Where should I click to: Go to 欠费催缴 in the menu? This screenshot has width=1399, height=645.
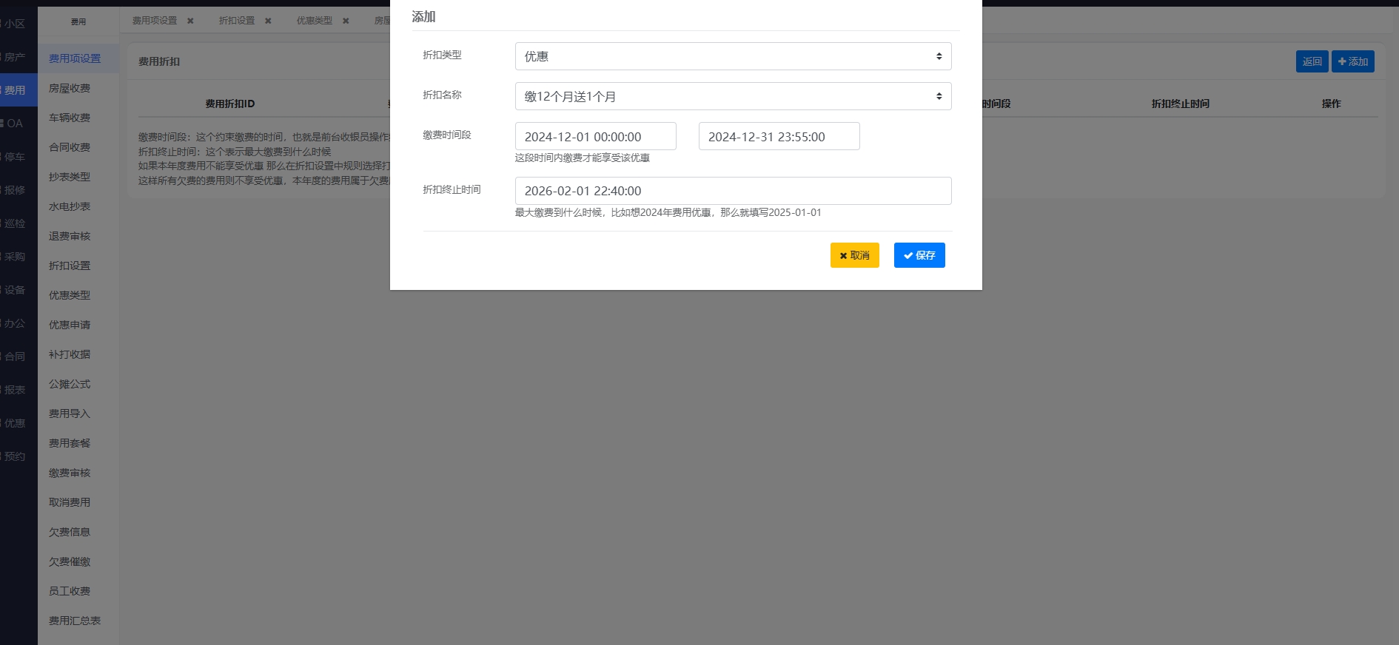(x=70, y=561)
